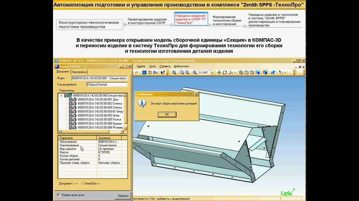The image size is (359, 201).
Task: Open the orientation dropdown arrow
Action: click(235, 73)
